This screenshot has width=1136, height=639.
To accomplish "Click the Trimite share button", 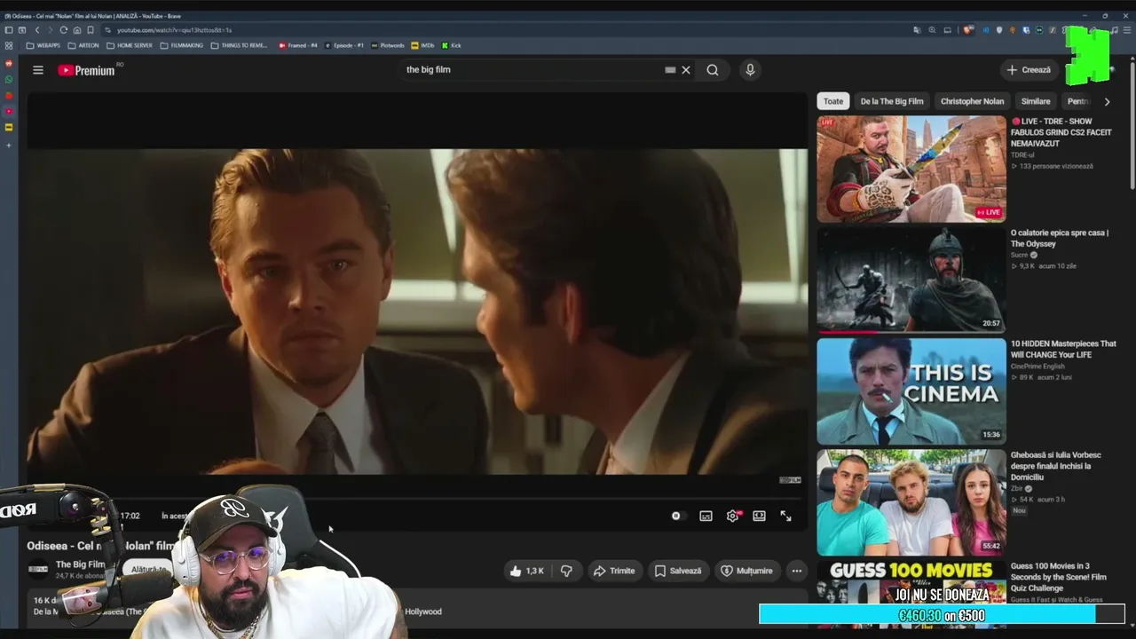I will 614,571.
